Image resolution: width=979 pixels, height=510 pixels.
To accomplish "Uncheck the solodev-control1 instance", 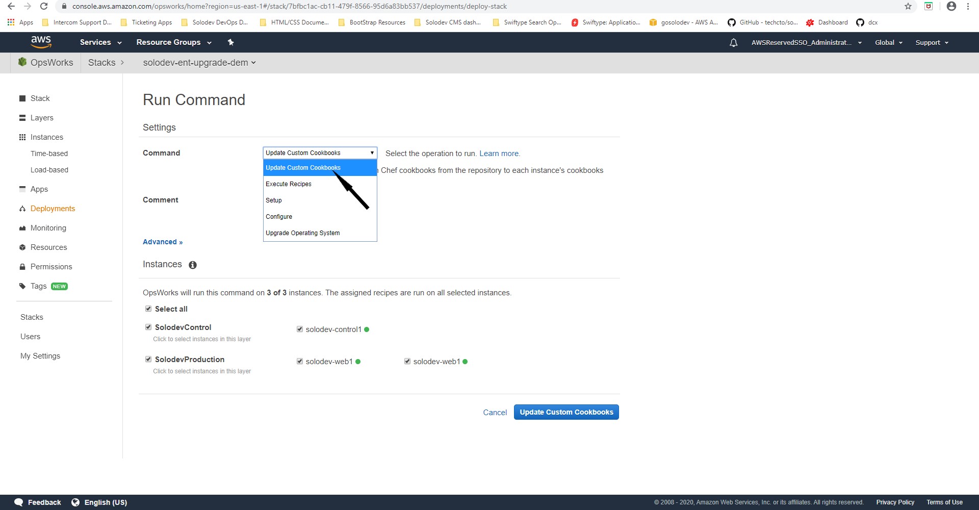I will (300, 329).
